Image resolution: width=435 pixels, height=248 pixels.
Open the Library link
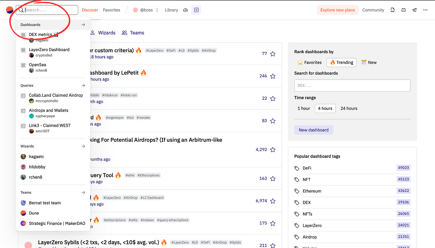tap(172, 10)
